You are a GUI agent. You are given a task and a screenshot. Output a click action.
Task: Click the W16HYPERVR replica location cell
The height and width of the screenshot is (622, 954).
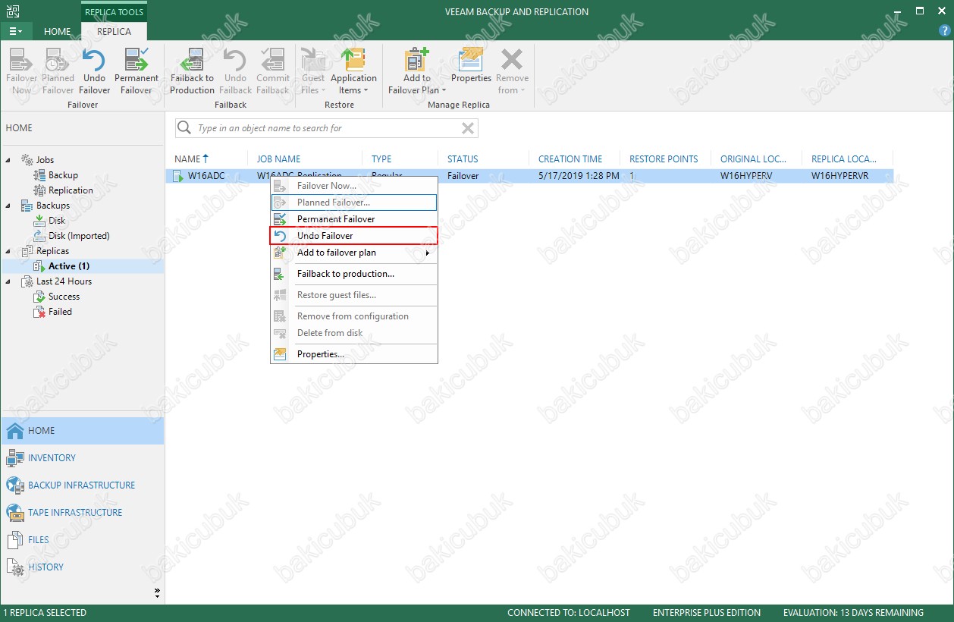tap(840, 176)
